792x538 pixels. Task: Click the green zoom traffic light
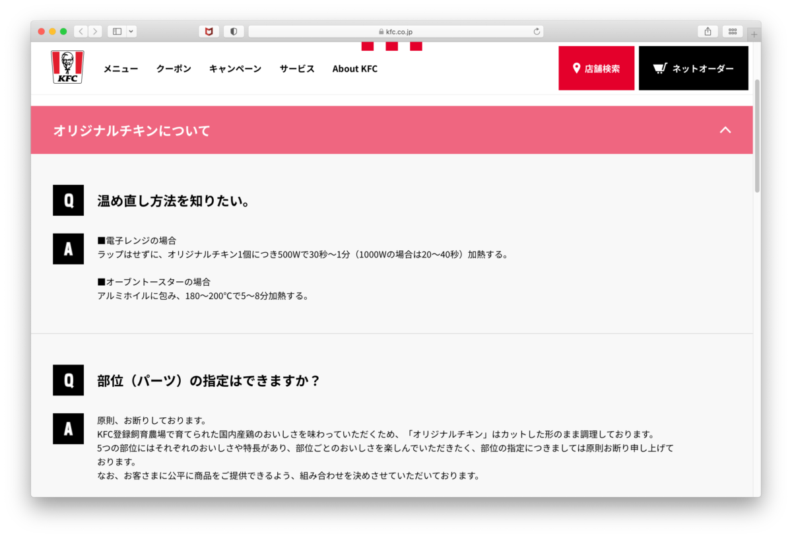(x=62, y=31)
